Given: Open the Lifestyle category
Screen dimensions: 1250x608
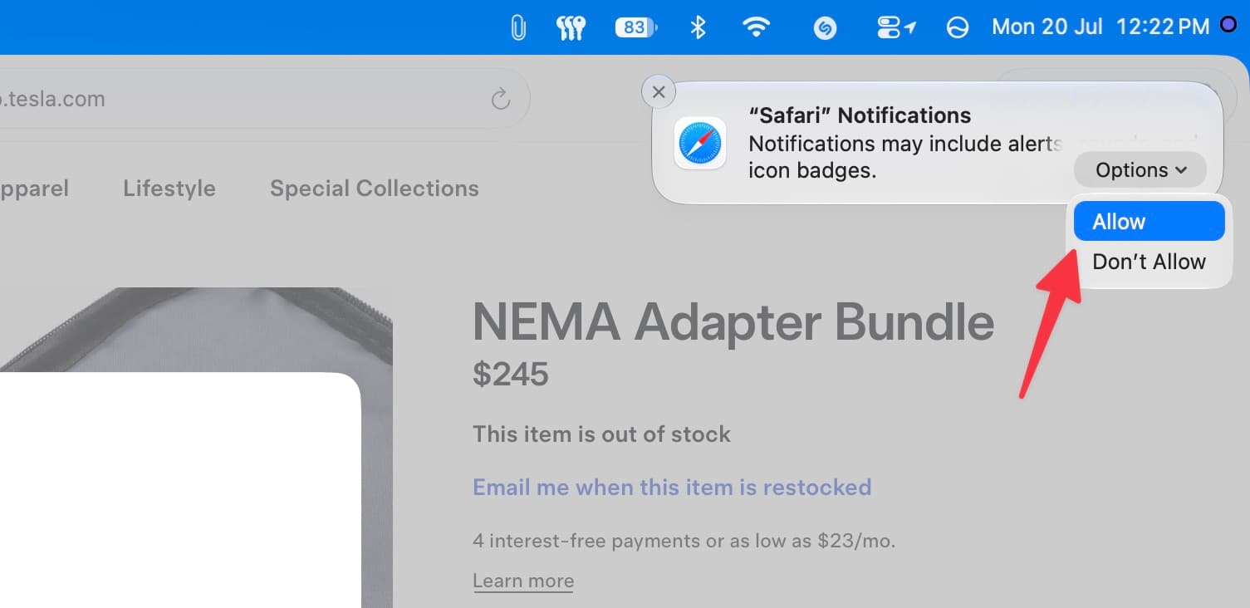Looking at the screenshot, I should click(169, 189).
